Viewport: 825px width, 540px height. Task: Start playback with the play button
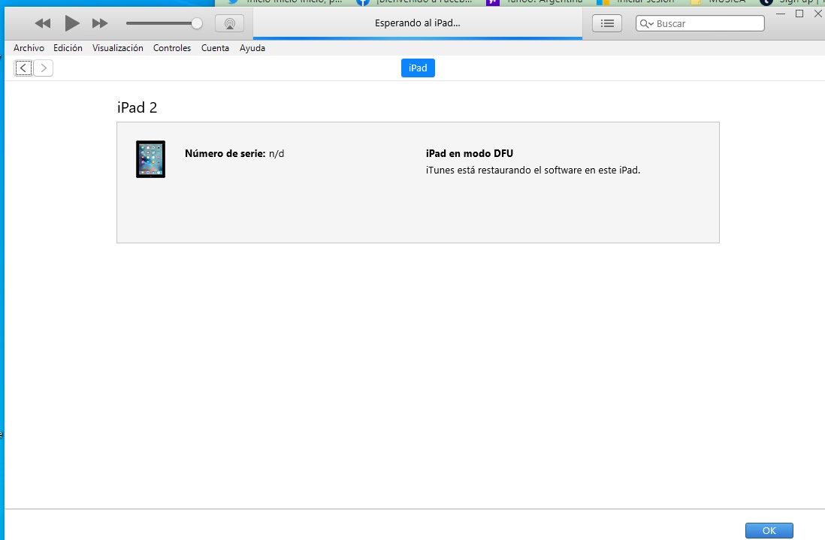click(72, 23)
